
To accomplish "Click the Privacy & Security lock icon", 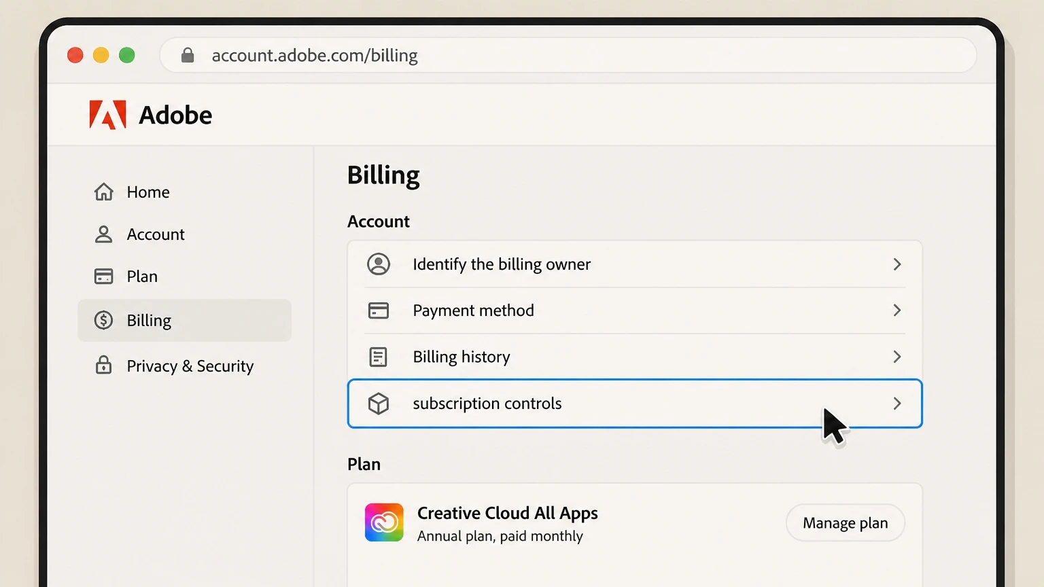I will click(103, 366).
